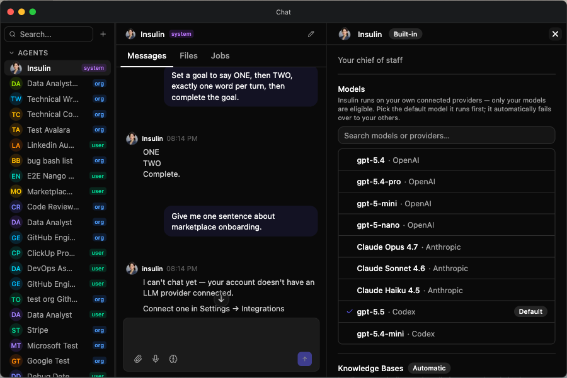Click the TW avatar for Technical Wr...

[16, 99]
